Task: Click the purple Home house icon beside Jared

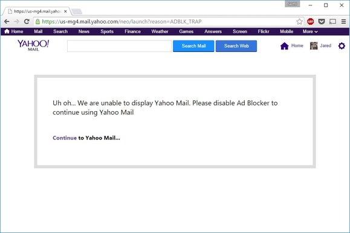Action: [x=284, y=46]
